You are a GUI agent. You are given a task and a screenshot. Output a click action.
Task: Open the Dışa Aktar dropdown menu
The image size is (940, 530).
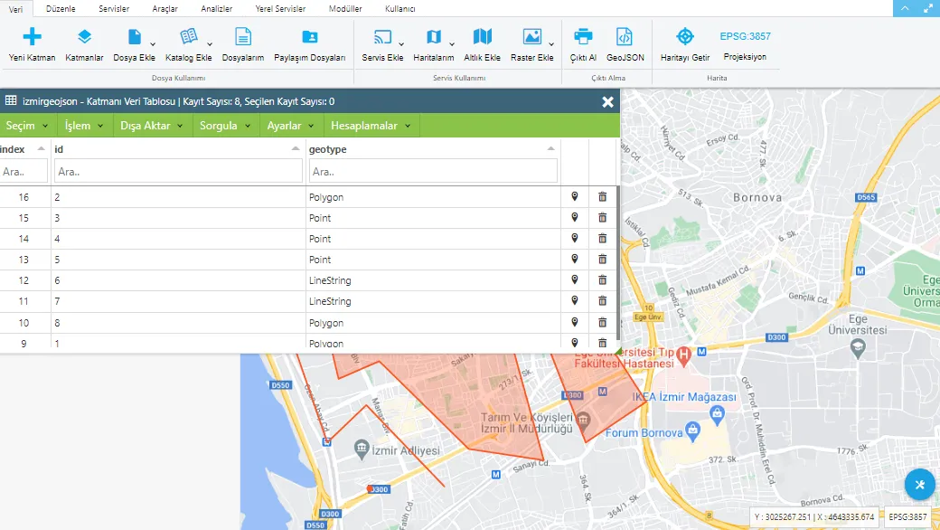[x=152, y=126]
